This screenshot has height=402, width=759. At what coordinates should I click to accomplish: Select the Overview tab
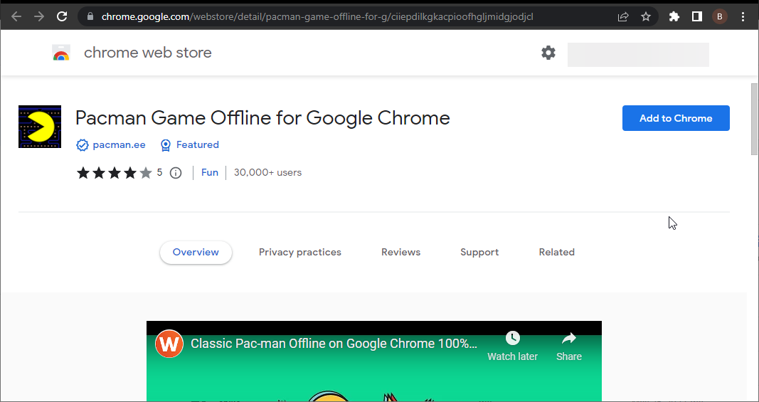point(196,253)
